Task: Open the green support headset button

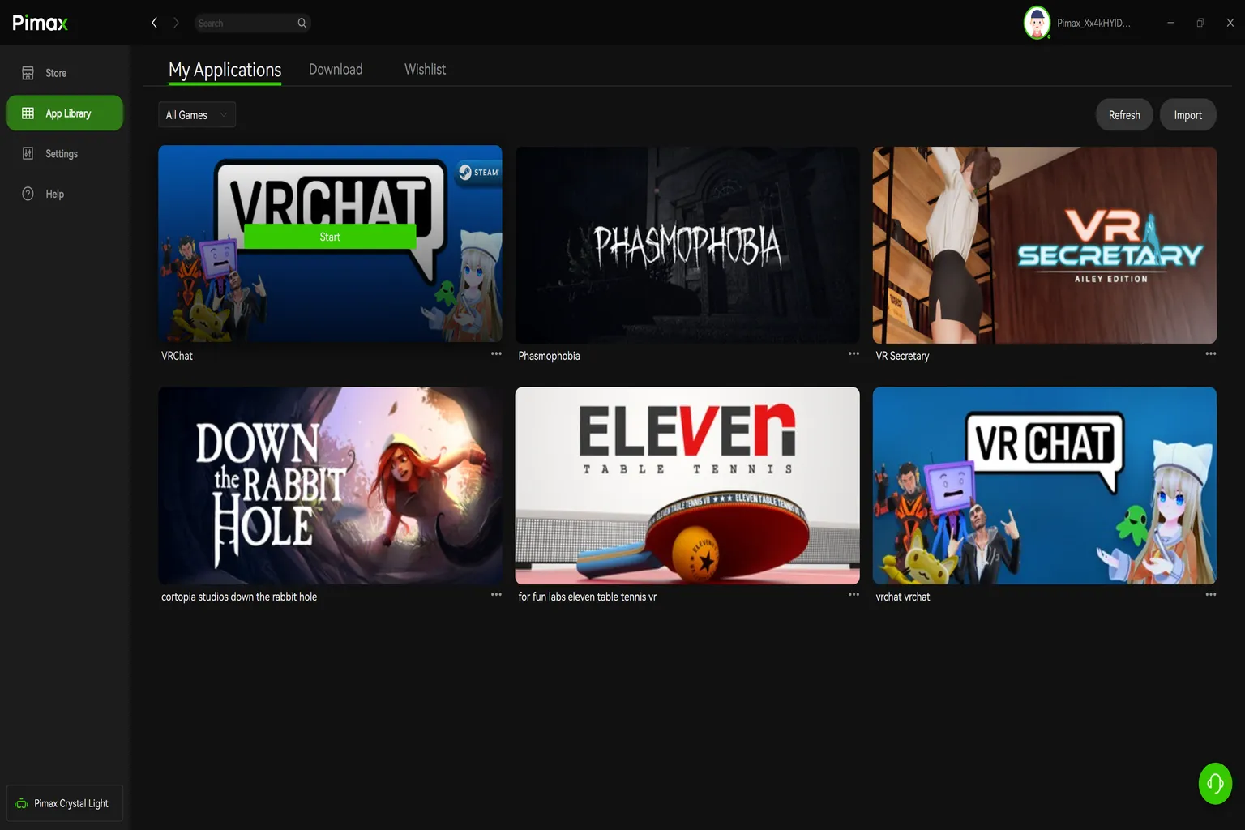Action: [x=1215, y=783]
